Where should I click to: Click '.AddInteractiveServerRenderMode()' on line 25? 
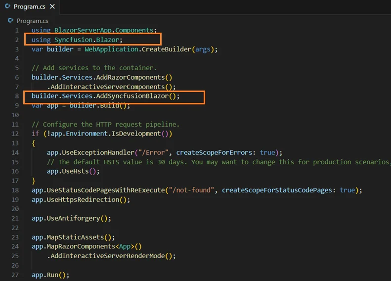tap(110, 256)
